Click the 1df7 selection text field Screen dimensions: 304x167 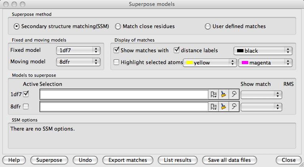[124, 94]
